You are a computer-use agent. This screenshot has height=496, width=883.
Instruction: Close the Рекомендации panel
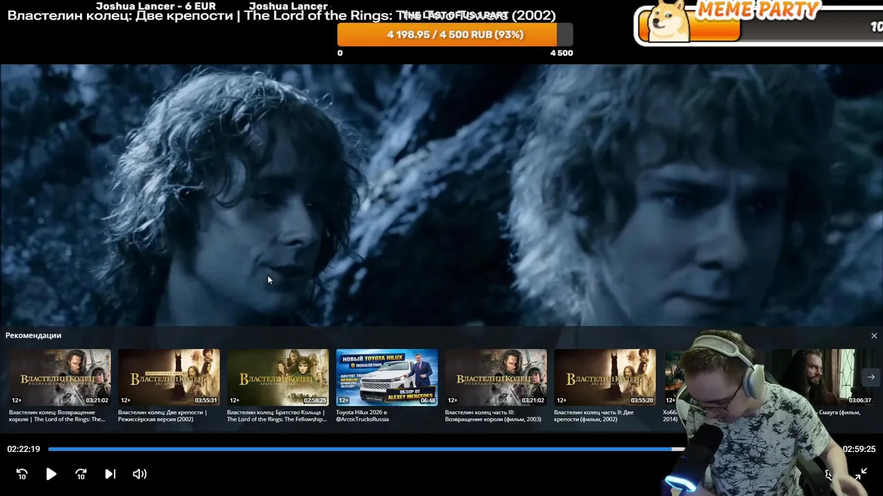click(874, 335)
